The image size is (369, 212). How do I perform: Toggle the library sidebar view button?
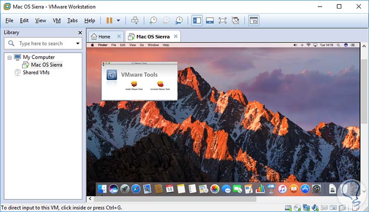197,21
